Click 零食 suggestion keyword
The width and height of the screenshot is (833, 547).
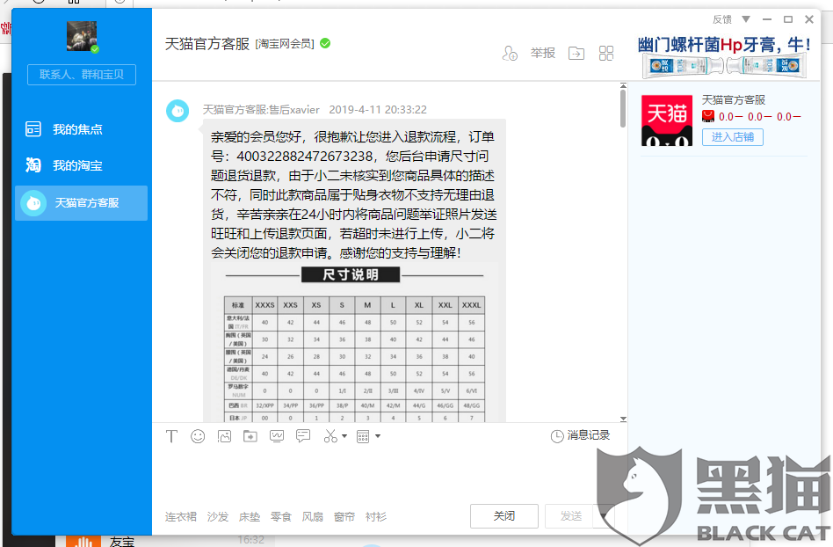[281, 517]
